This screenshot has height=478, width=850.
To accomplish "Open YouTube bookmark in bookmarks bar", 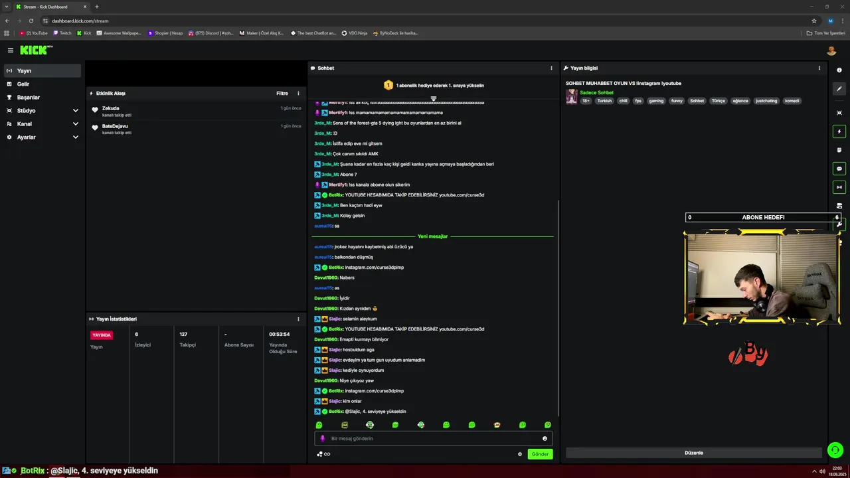I will pos(34,33).
